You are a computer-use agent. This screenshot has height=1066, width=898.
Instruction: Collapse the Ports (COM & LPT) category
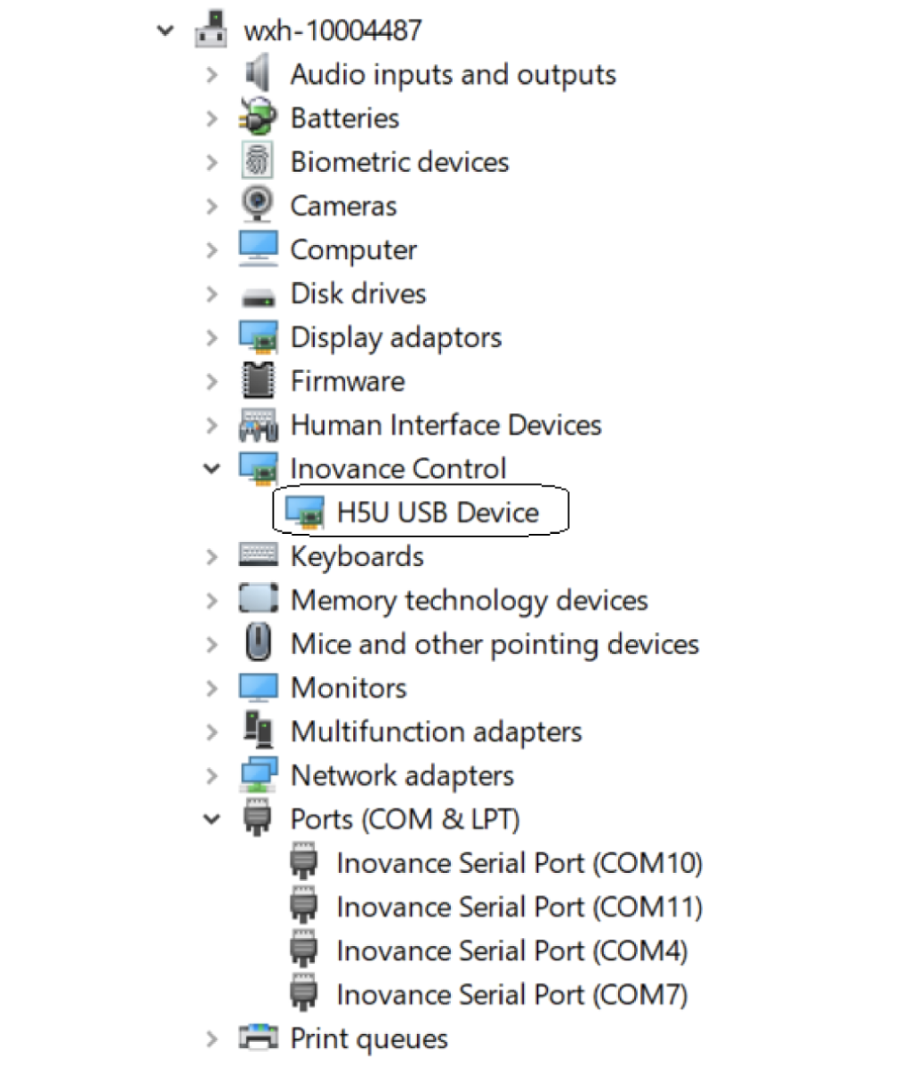211,819
